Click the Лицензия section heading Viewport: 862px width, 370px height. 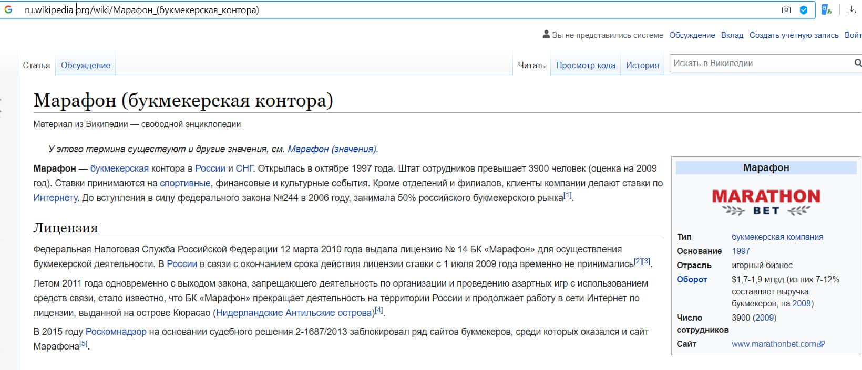click(x=66, y=228)
